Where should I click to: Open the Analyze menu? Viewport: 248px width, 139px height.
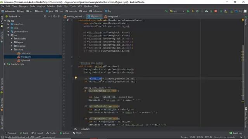click(x=41, y=6)
